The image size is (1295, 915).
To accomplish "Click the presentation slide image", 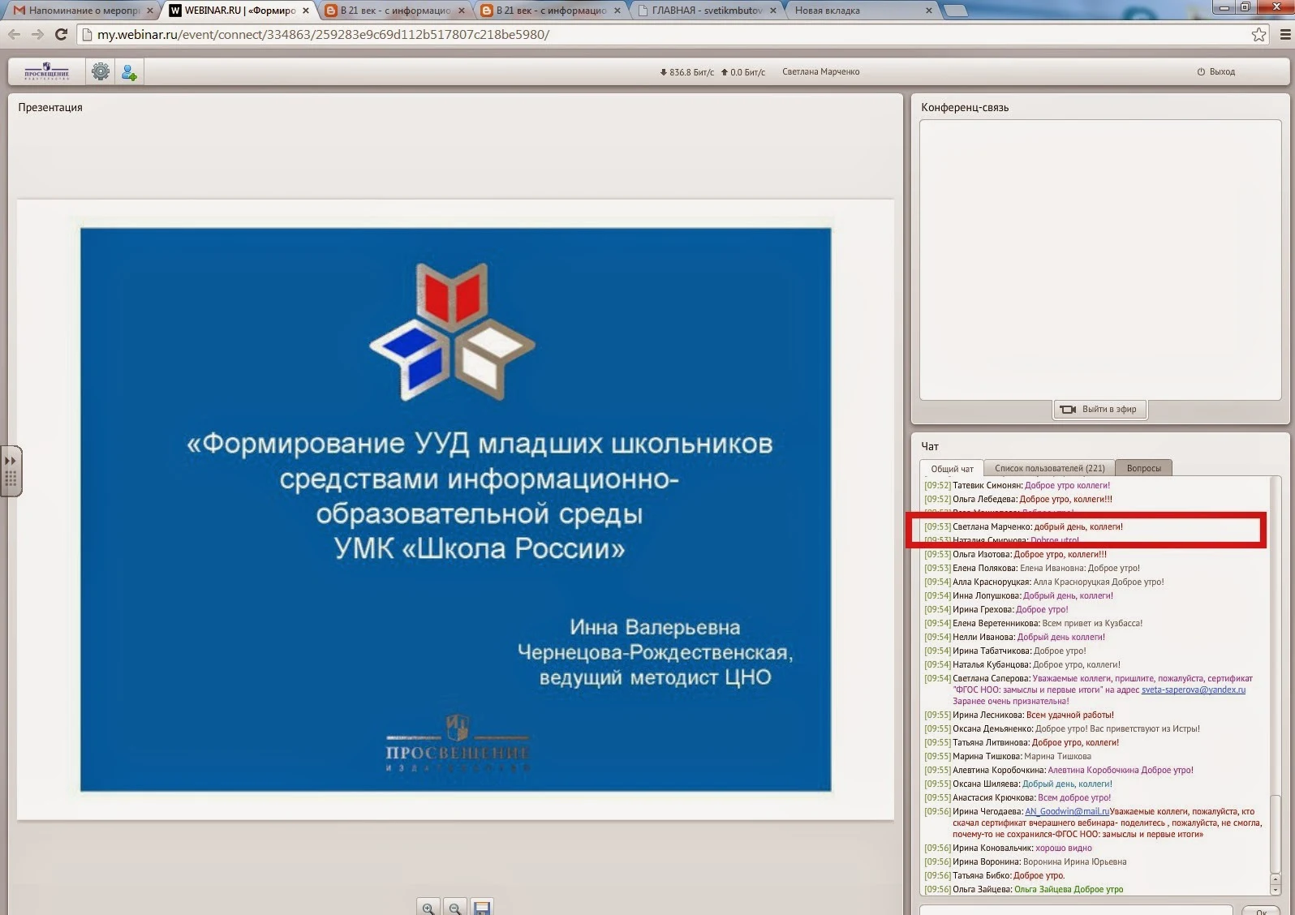I will click(455, 509).
